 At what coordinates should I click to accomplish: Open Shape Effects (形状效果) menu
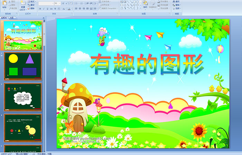[x=163, y=8]
